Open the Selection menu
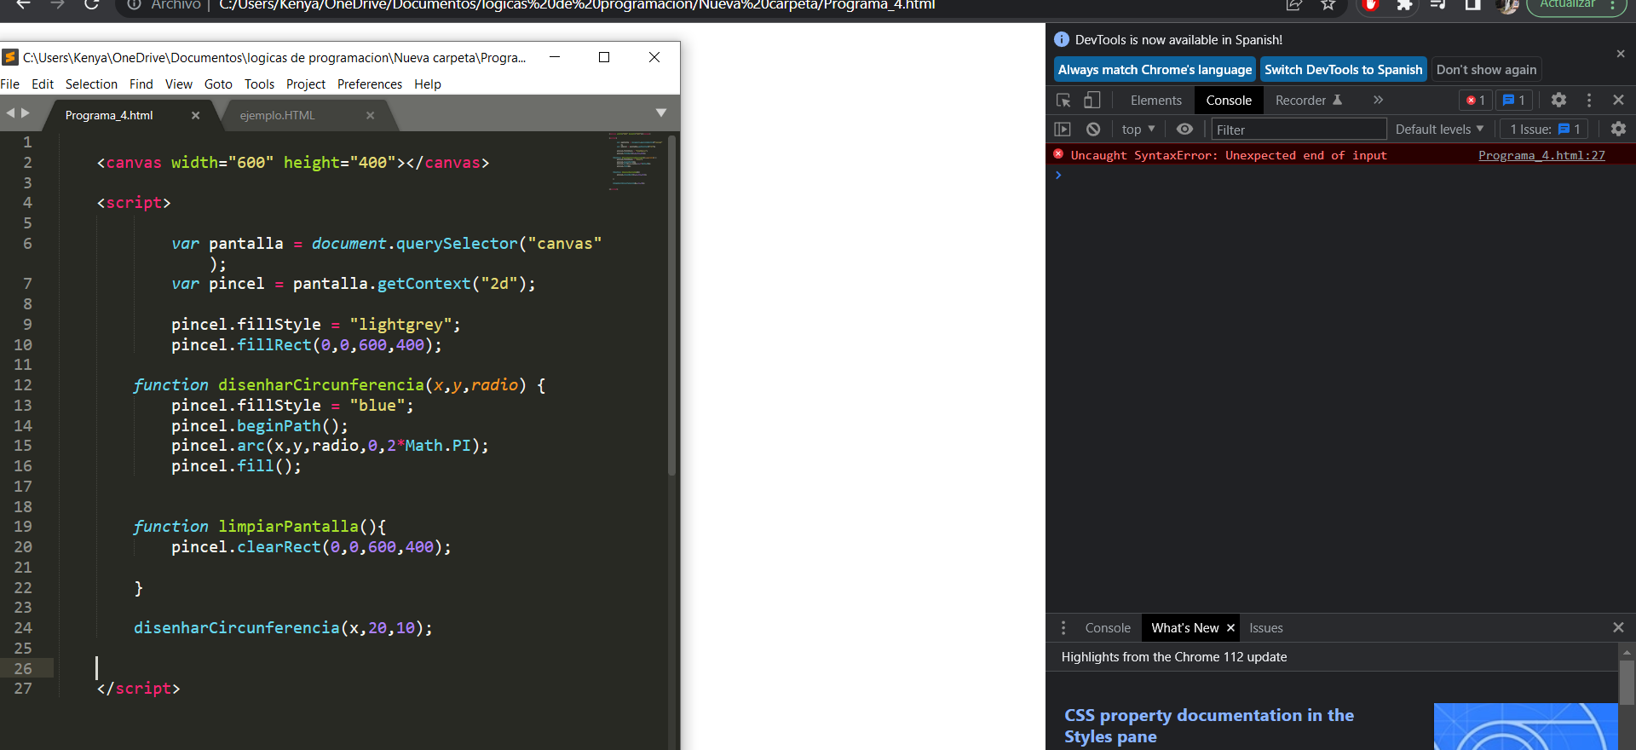The image size is (1636, 750). (91, 84)
